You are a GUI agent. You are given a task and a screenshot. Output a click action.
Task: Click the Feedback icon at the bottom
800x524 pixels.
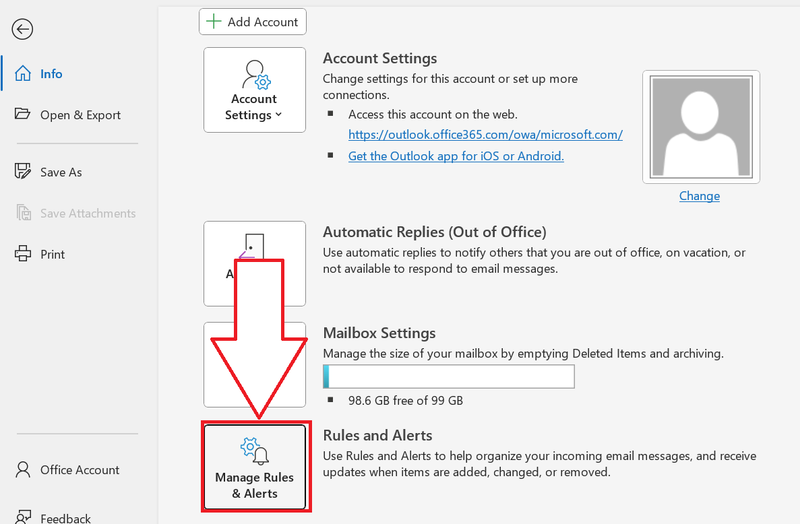point(23,515)
